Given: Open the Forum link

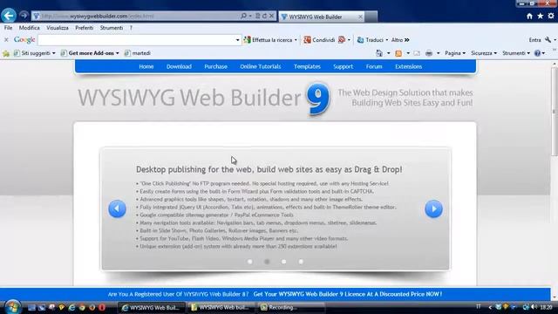Looking at the screenshot, I should pos(374,66).
